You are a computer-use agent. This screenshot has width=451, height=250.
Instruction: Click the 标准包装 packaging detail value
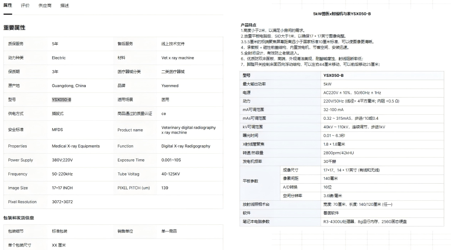pos(60,231)
